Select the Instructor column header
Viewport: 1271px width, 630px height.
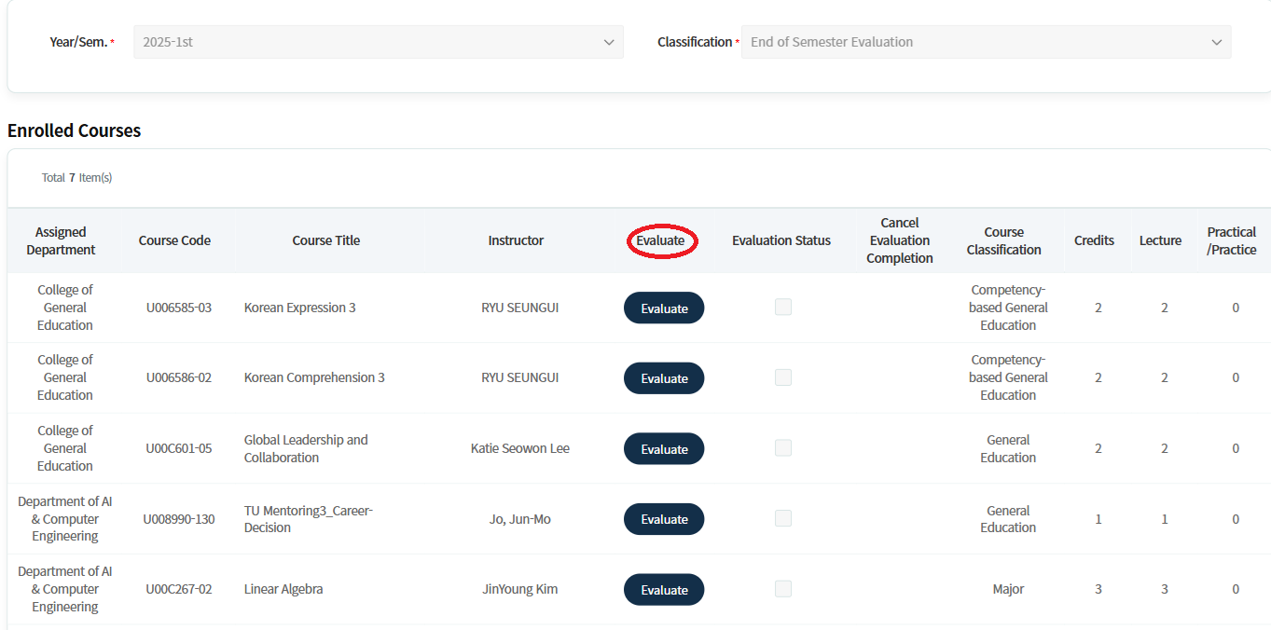pyautogui.click(x=516, y=240)
